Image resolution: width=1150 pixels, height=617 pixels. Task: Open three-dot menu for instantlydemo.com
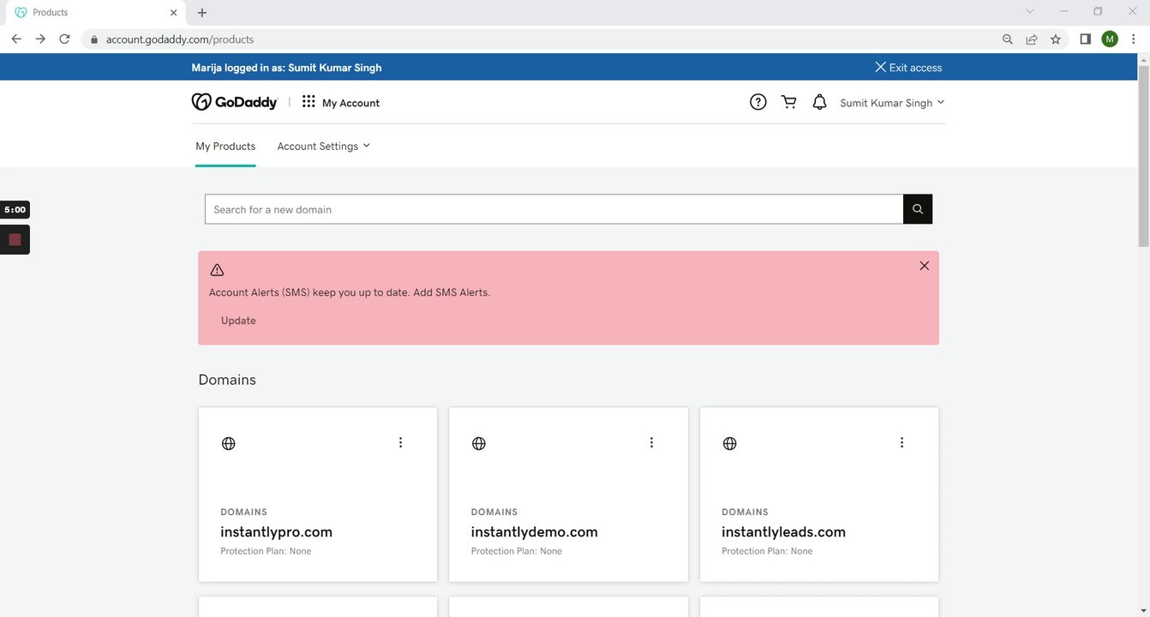click(x=651, y=442)
